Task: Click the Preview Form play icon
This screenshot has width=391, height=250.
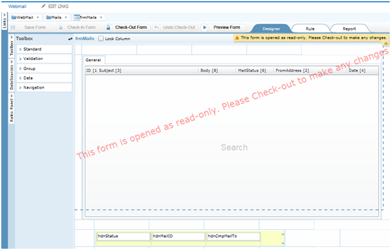Action: [x=205, y=27]
